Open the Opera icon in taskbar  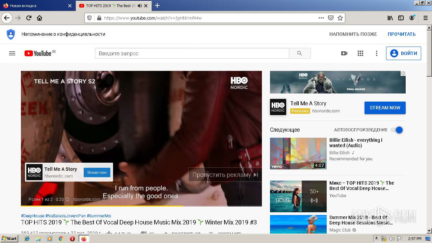coord(72,239)
